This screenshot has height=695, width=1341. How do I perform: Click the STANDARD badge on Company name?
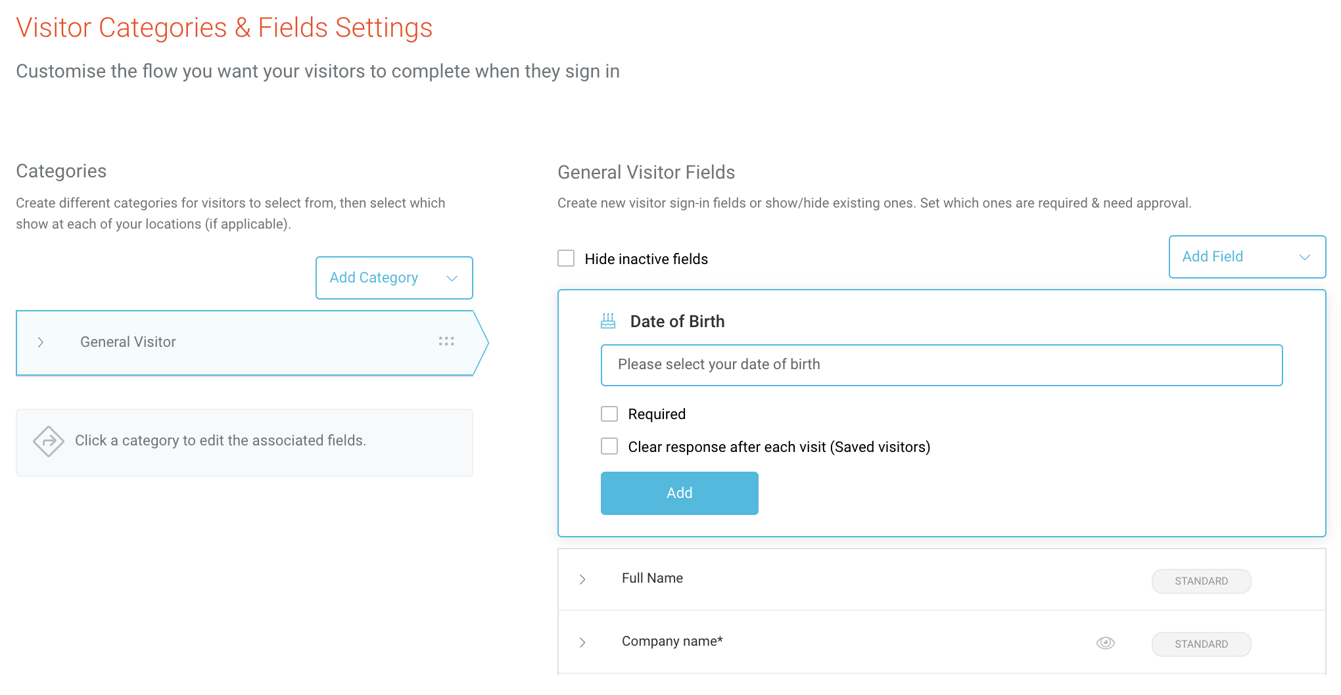(1201, 644)
